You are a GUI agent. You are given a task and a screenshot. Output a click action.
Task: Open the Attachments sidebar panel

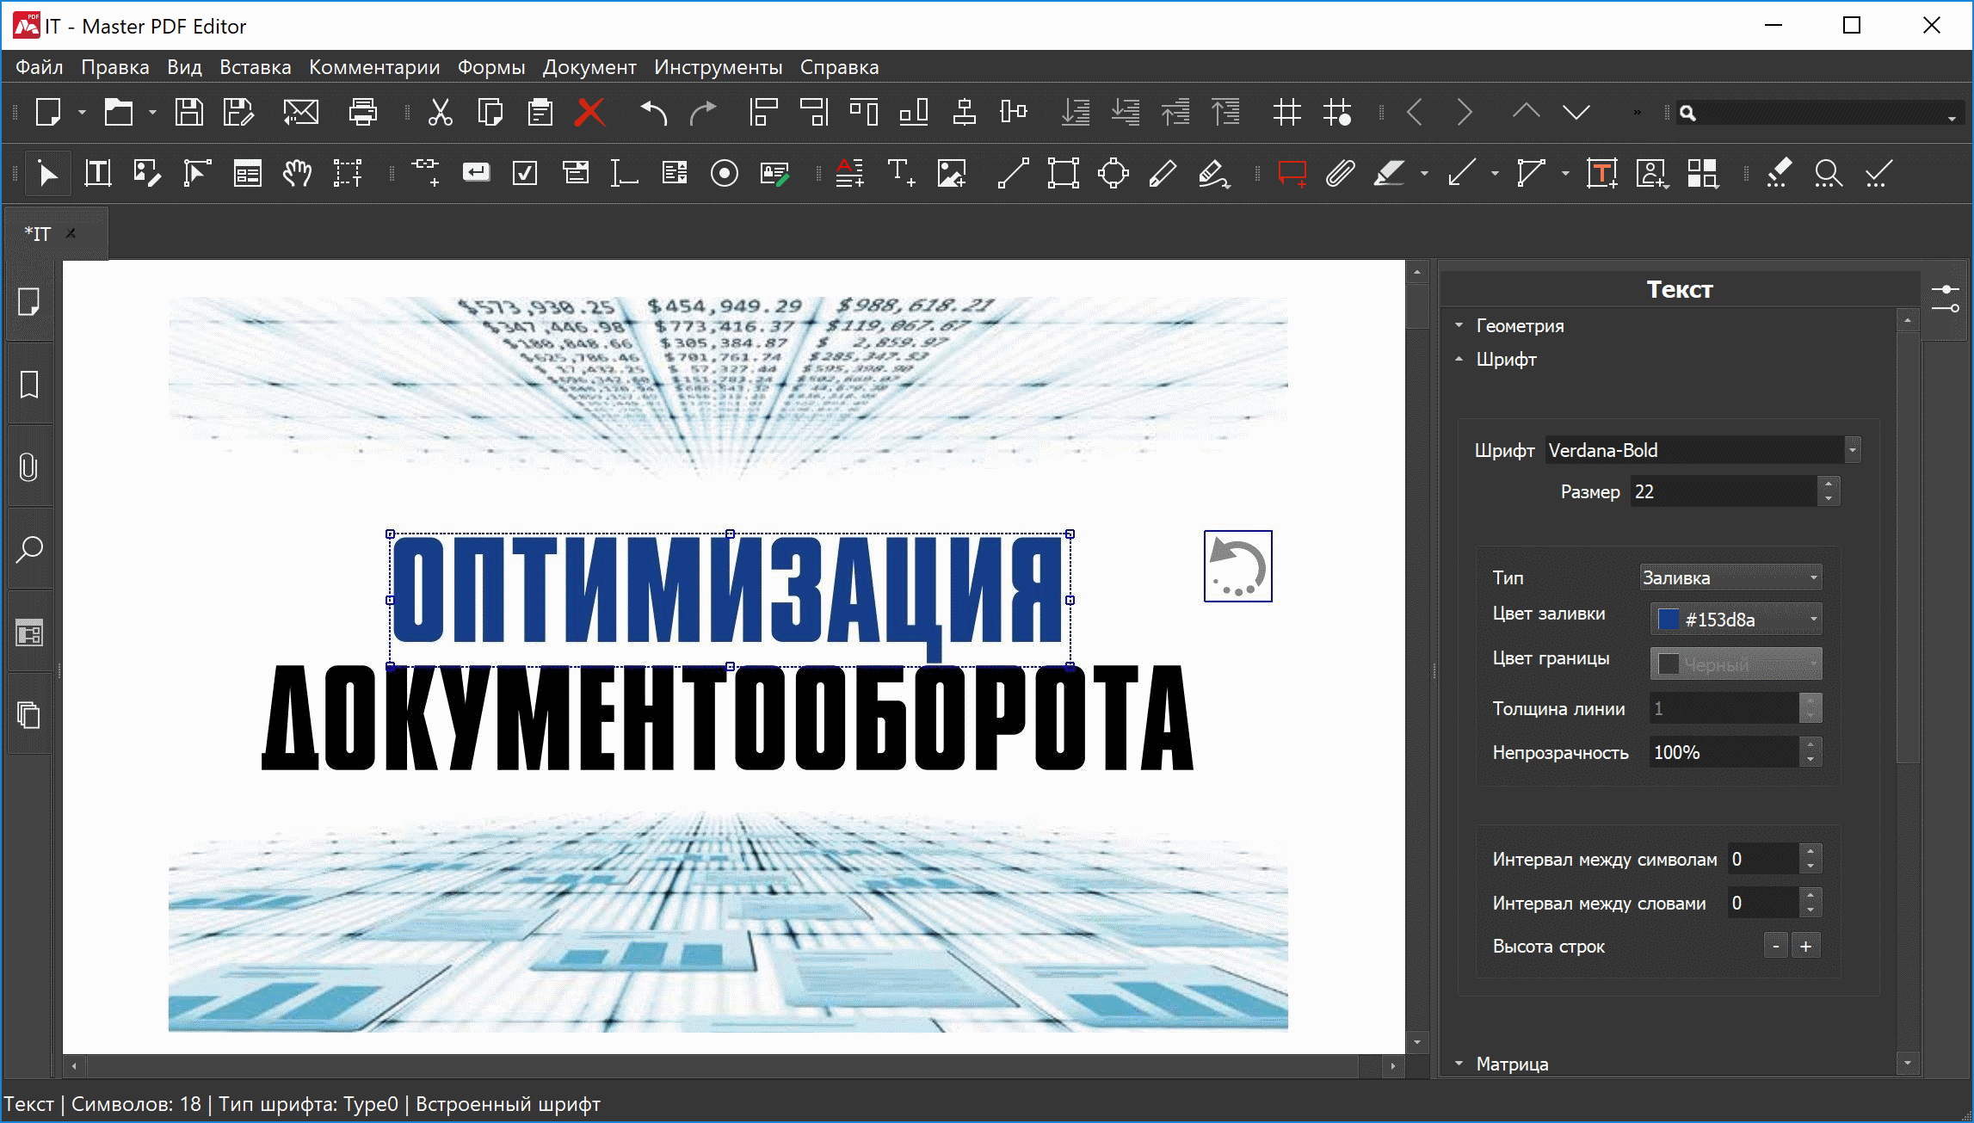(x=29, y=467)
